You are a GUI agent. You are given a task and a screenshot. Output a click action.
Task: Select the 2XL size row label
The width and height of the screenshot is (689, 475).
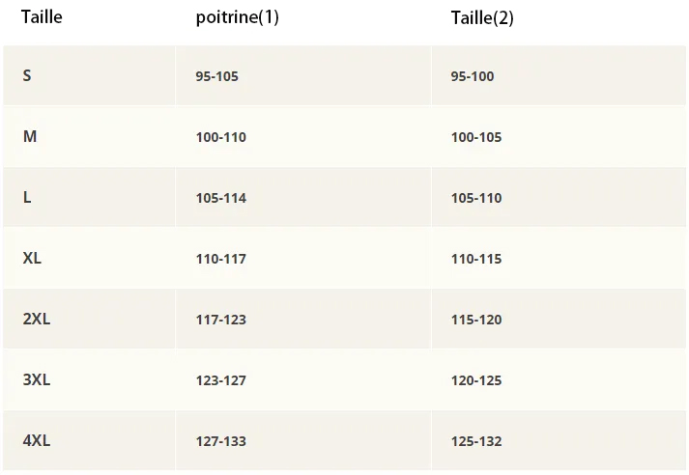click(x=37, y=320)
